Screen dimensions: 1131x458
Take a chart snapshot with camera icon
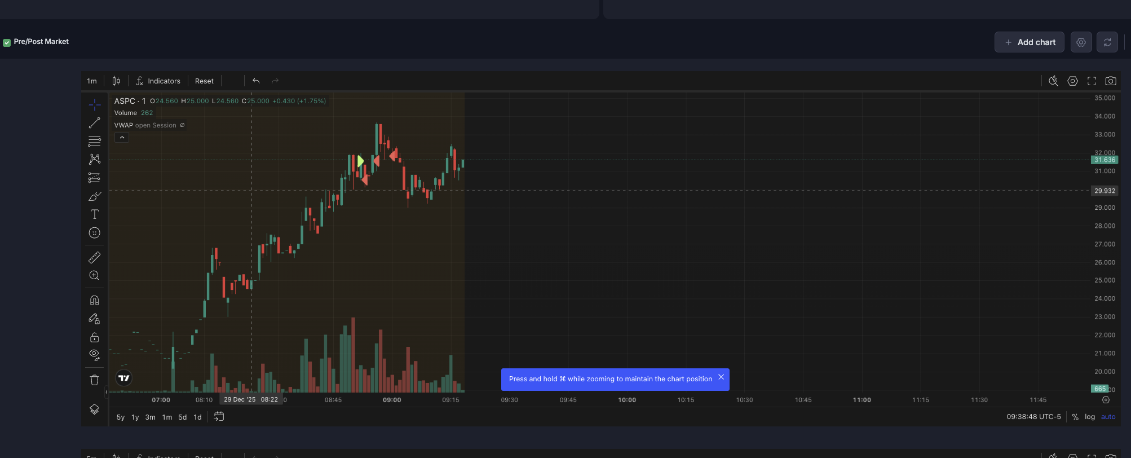[1110, 81]
